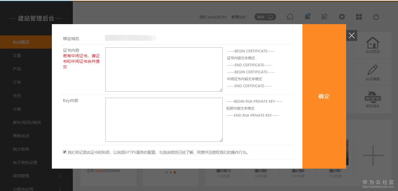
Task: Click the orange 确定 confirm button
Action: click(x=324, y=96)
